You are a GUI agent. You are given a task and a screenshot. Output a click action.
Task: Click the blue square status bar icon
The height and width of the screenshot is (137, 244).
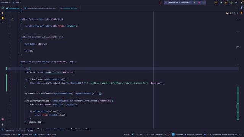173,134
